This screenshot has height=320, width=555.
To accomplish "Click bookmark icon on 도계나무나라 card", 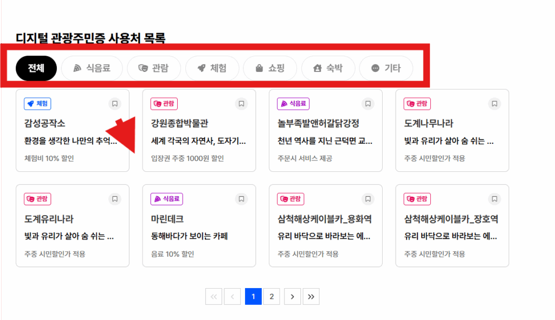I will [494, 104].
